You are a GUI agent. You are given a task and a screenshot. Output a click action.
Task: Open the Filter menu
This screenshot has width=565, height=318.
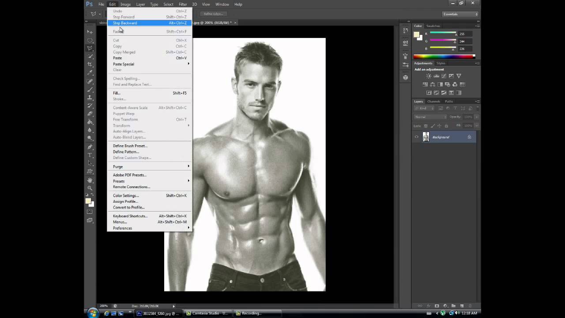coord(183,4)
